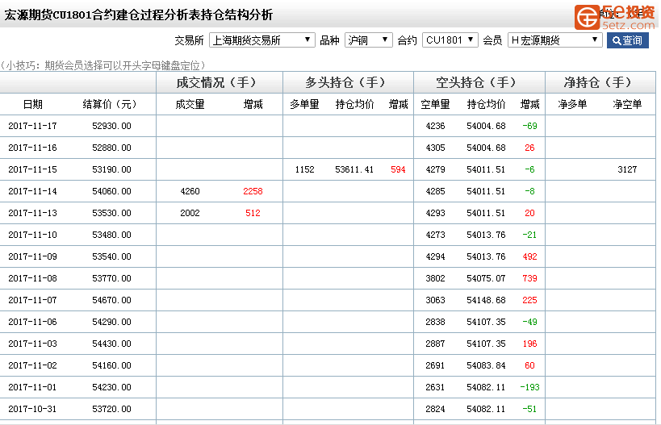Open the 品种 dropdown showing 沪铜
Screen dimensions: 661x425
[x=369, y=40]
